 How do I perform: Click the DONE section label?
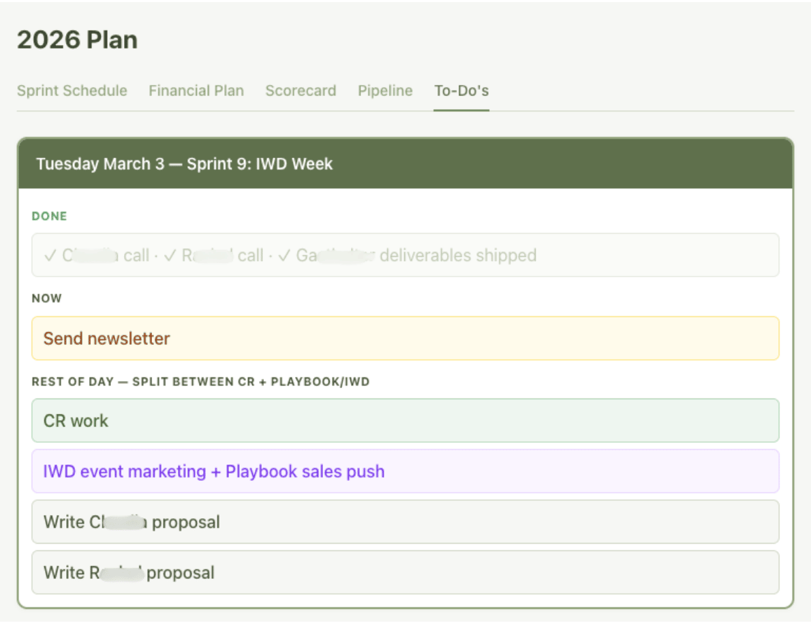(49, 217)
